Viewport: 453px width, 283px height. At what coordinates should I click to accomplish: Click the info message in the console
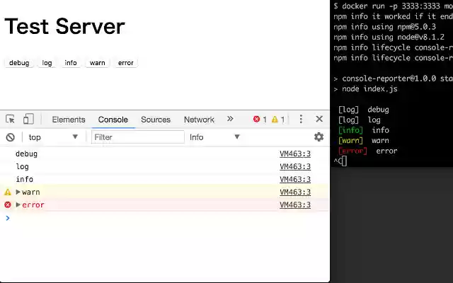pos(24,179)
